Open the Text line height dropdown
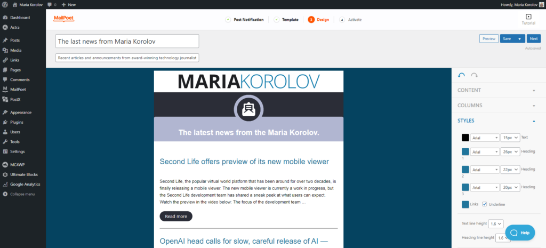 click(496, 223)
